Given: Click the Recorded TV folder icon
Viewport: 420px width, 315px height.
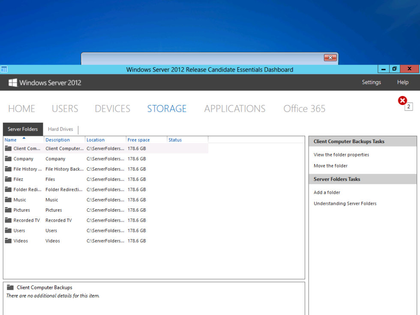Looking at the screenshot, I should coord(9,220).
